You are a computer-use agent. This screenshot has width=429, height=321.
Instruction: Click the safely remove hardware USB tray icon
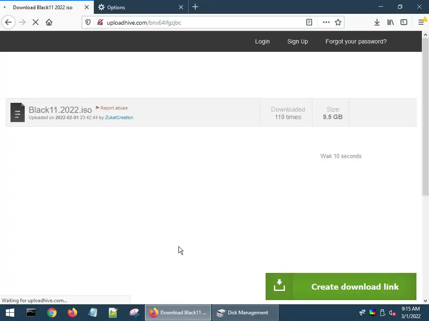(382, 313)
